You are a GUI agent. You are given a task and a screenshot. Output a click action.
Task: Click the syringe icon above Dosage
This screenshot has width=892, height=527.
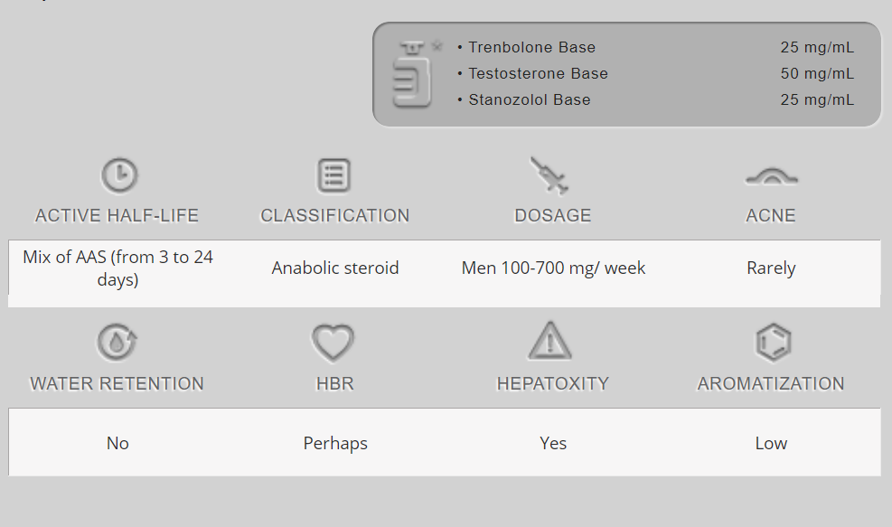(x=549, y=175)
